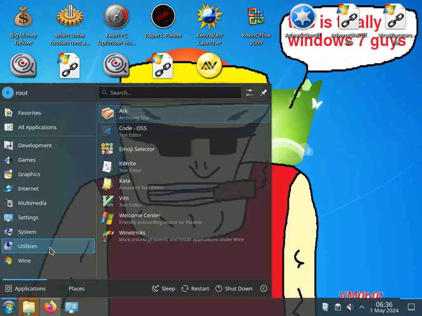Screen dimensions: 422x316
Task: Open Welcome Center for Plasma
Action: tap(184, 218)
